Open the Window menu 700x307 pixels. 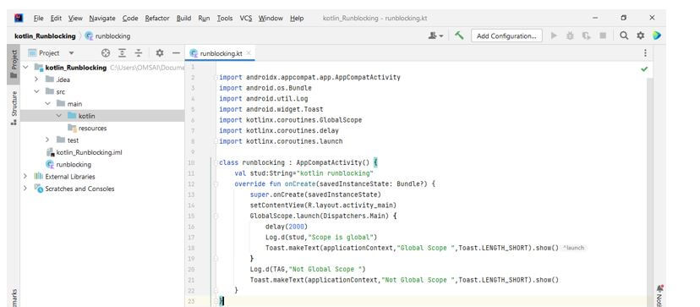(271, 19)
